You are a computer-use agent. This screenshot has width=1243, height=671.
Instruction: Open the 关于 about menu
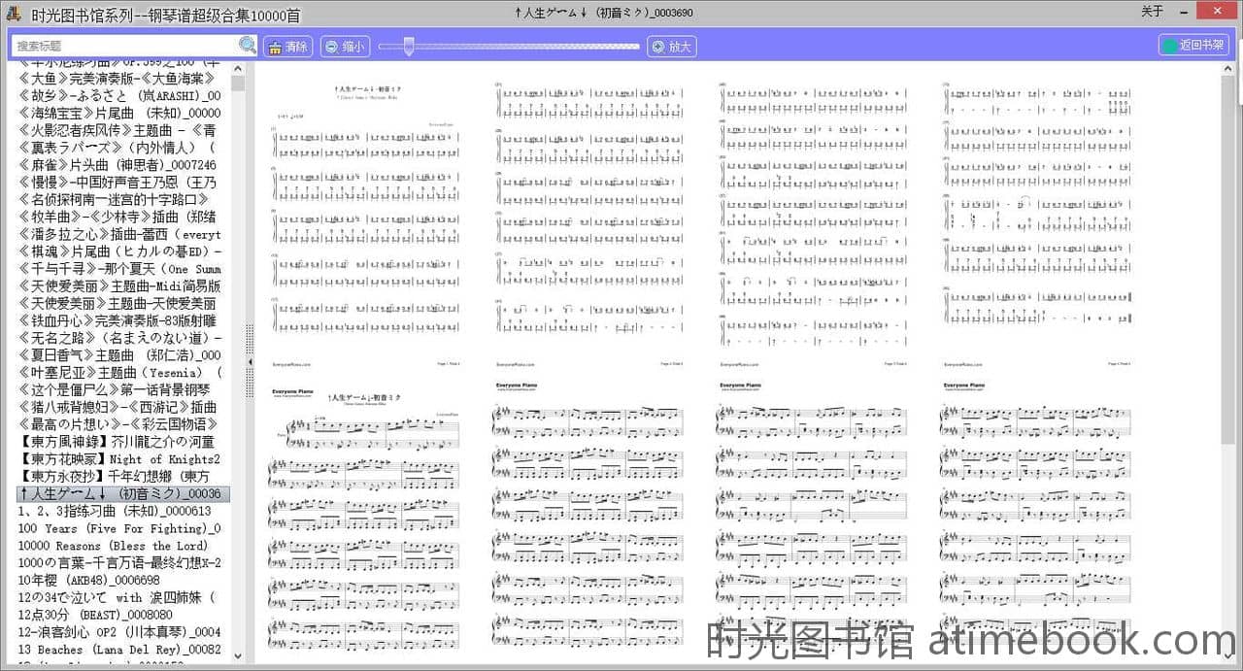point(1152,12)
